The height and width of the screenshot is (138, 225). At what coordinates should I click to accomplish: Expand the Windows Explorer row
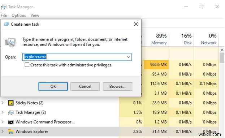tap(3, 131)
